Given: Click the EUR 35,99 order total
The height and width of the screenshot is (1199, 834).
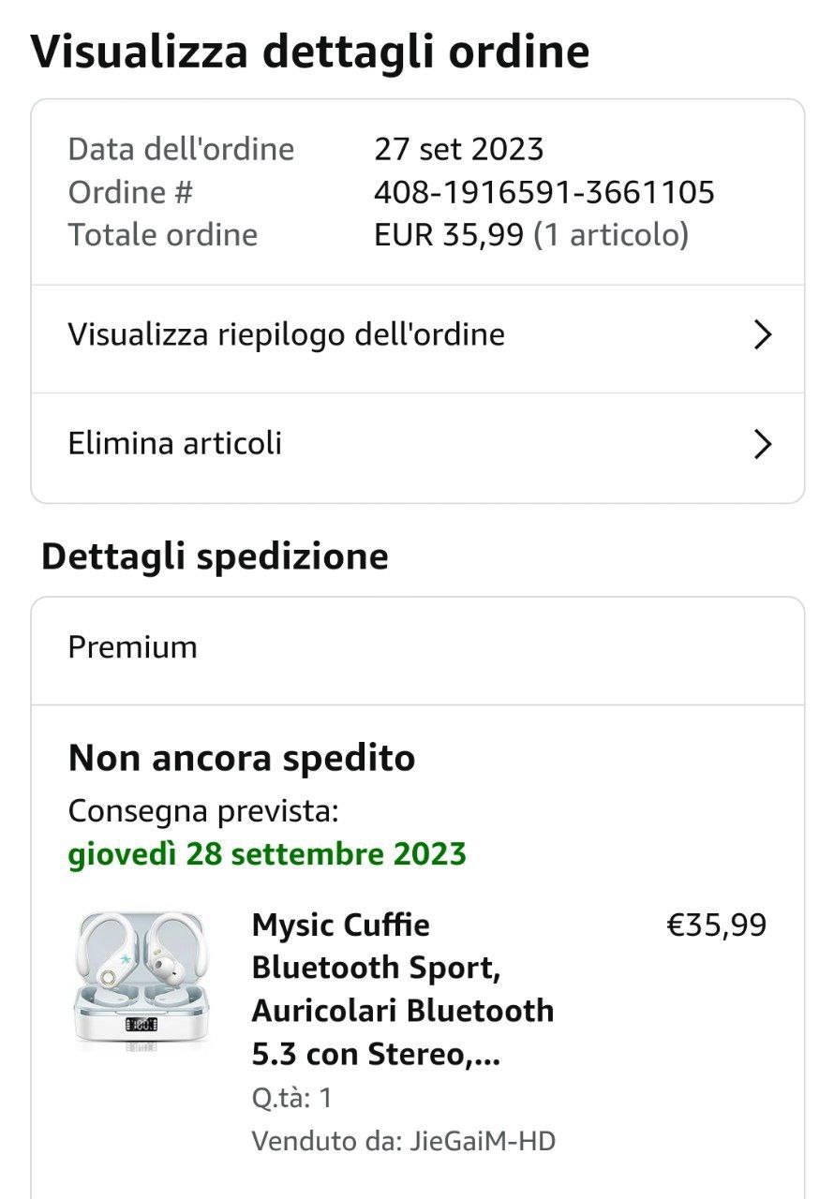Looking at the screenshot, I should pyautogui.click(x=448, y=234).
